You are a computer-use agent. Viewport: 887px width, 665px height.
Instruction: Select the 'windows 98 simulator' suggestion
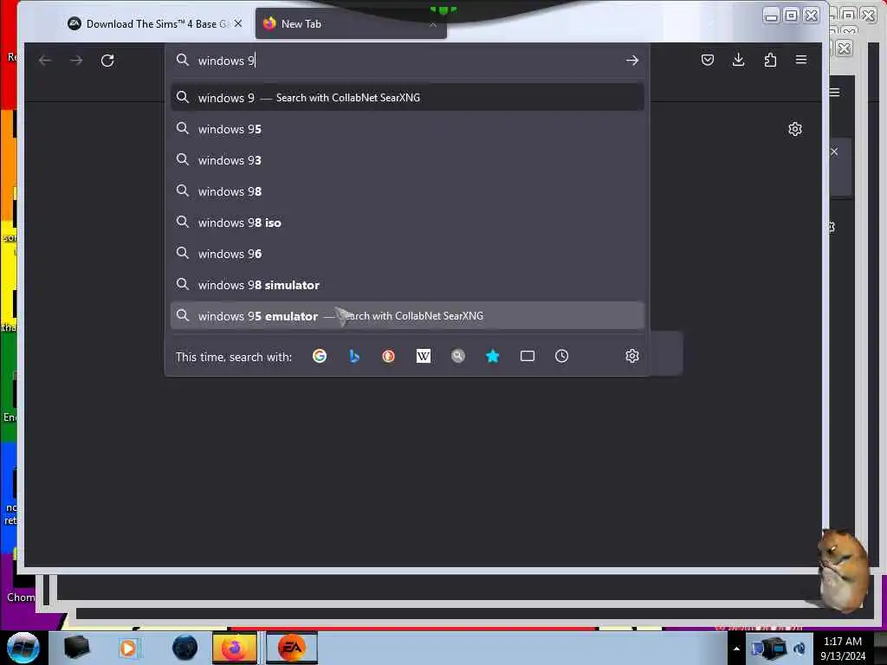pos(407,285)
